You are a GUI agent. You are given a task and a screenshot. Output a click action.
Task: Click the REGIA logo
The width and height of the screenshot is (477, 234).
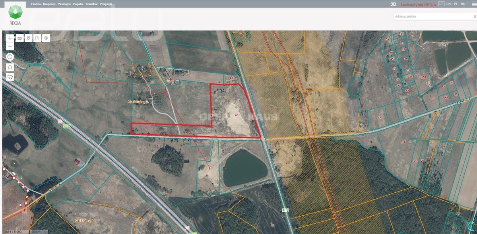pyautogui.click(x=16, y=14)
